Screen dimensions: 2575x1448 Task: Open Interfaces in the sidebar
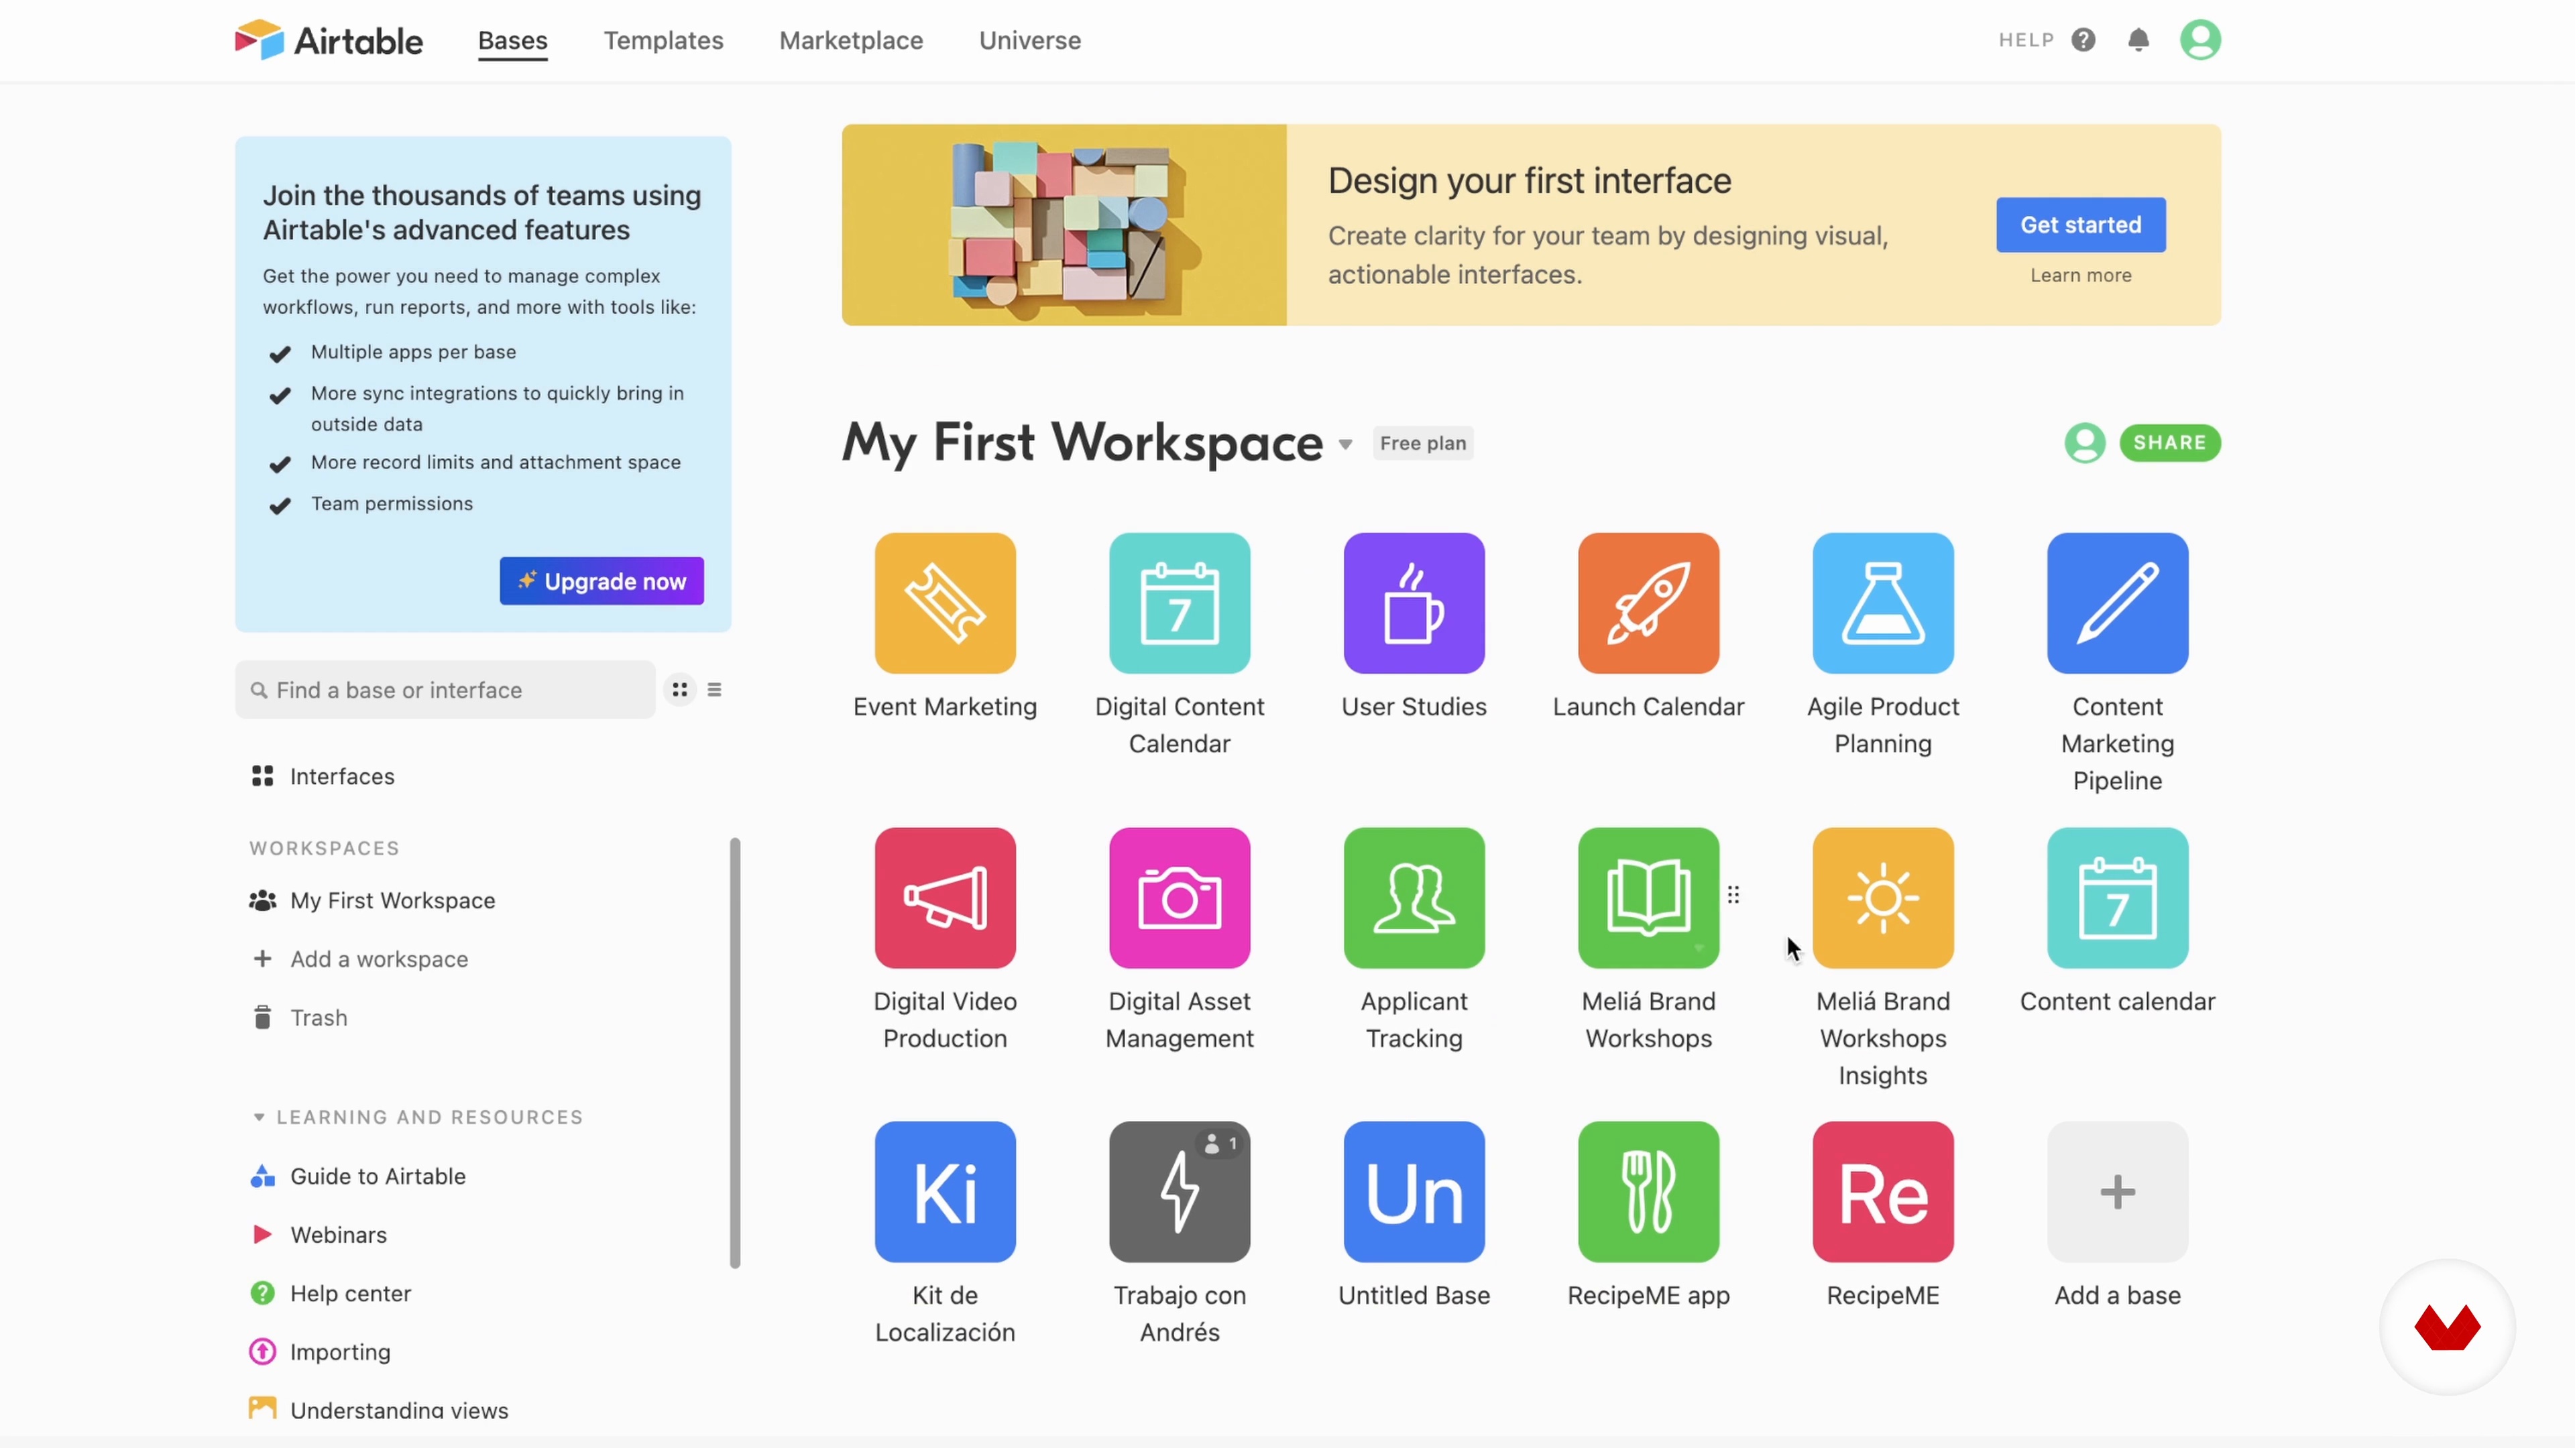(x=323, y=776)
